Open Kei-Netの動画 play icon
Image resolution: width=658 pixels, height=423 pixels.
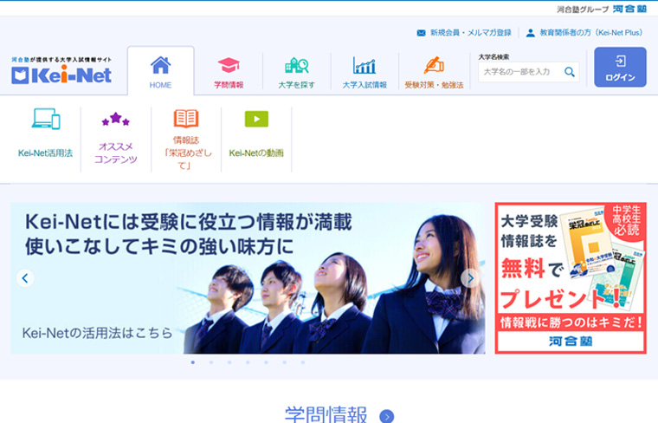click(x=256, y=119)
